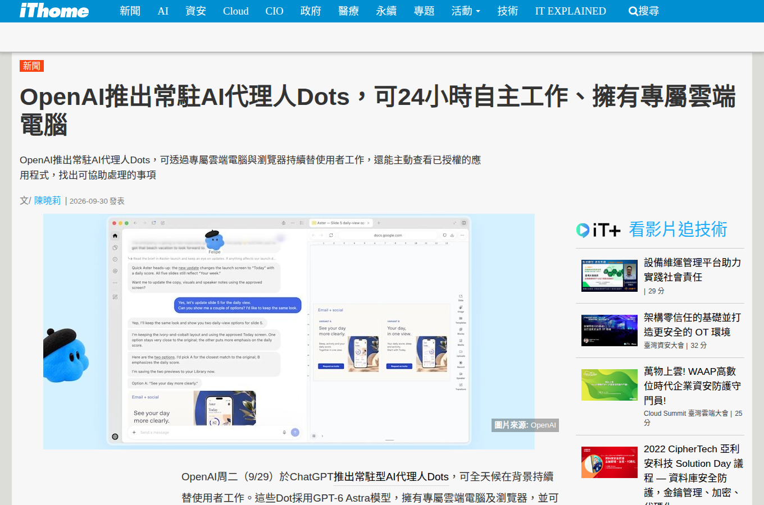Open the WAAP高防護 video title
Viewport: 764px width, 505px height.
click(692, 386)
